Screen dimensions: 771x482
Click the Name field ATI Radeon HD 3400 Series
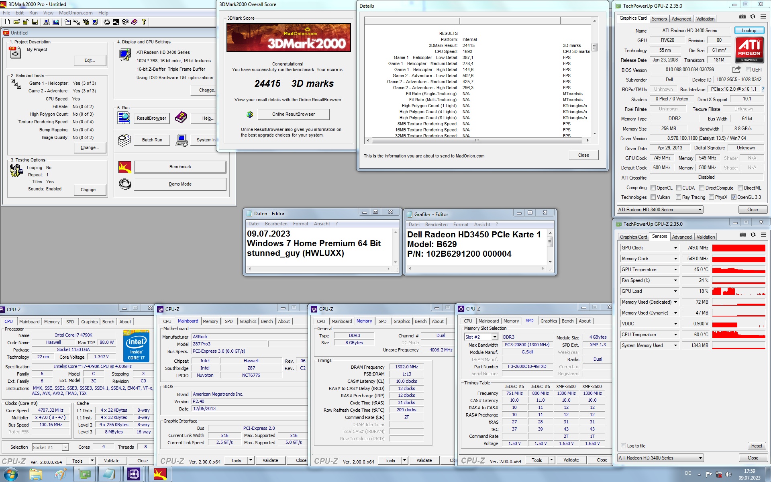[x=689, y=31]
